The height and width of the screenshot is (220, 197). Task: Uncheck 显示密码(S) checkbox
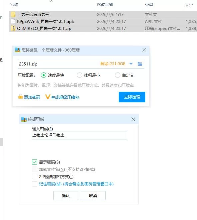(x=35, y=162)
